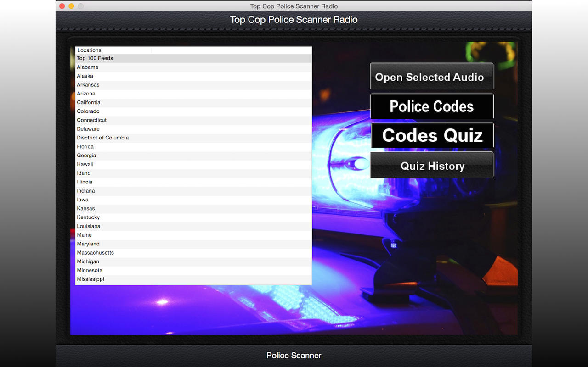The height and width of the screenshot is (367, 588).
Task: Select Maine from the locations
Action: [193, 235]
